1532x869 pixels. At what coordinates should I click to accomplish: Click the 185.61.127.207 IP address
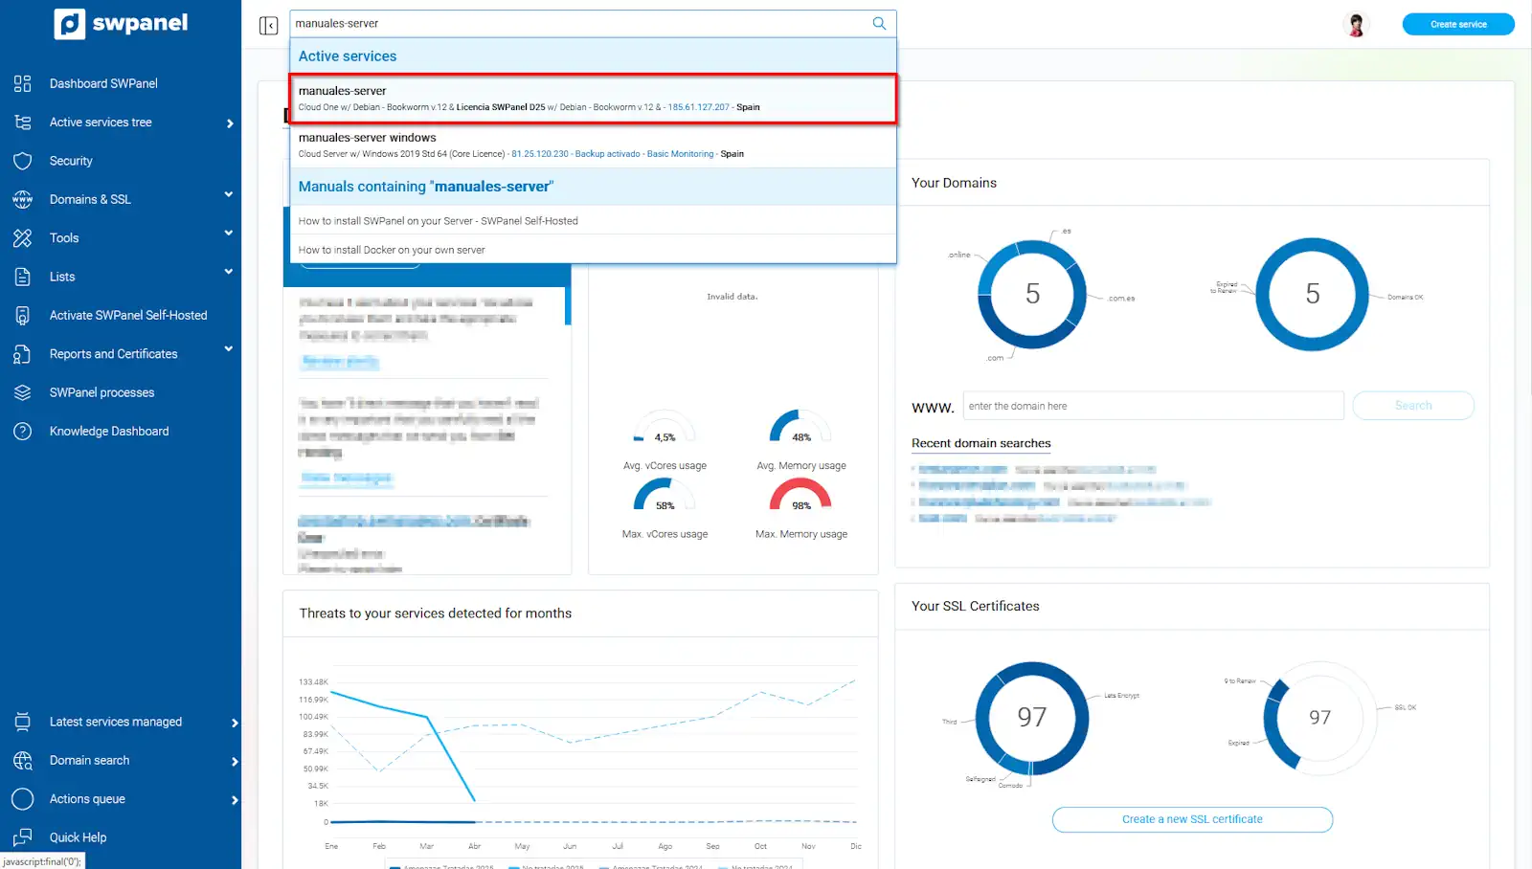(698, 107)
